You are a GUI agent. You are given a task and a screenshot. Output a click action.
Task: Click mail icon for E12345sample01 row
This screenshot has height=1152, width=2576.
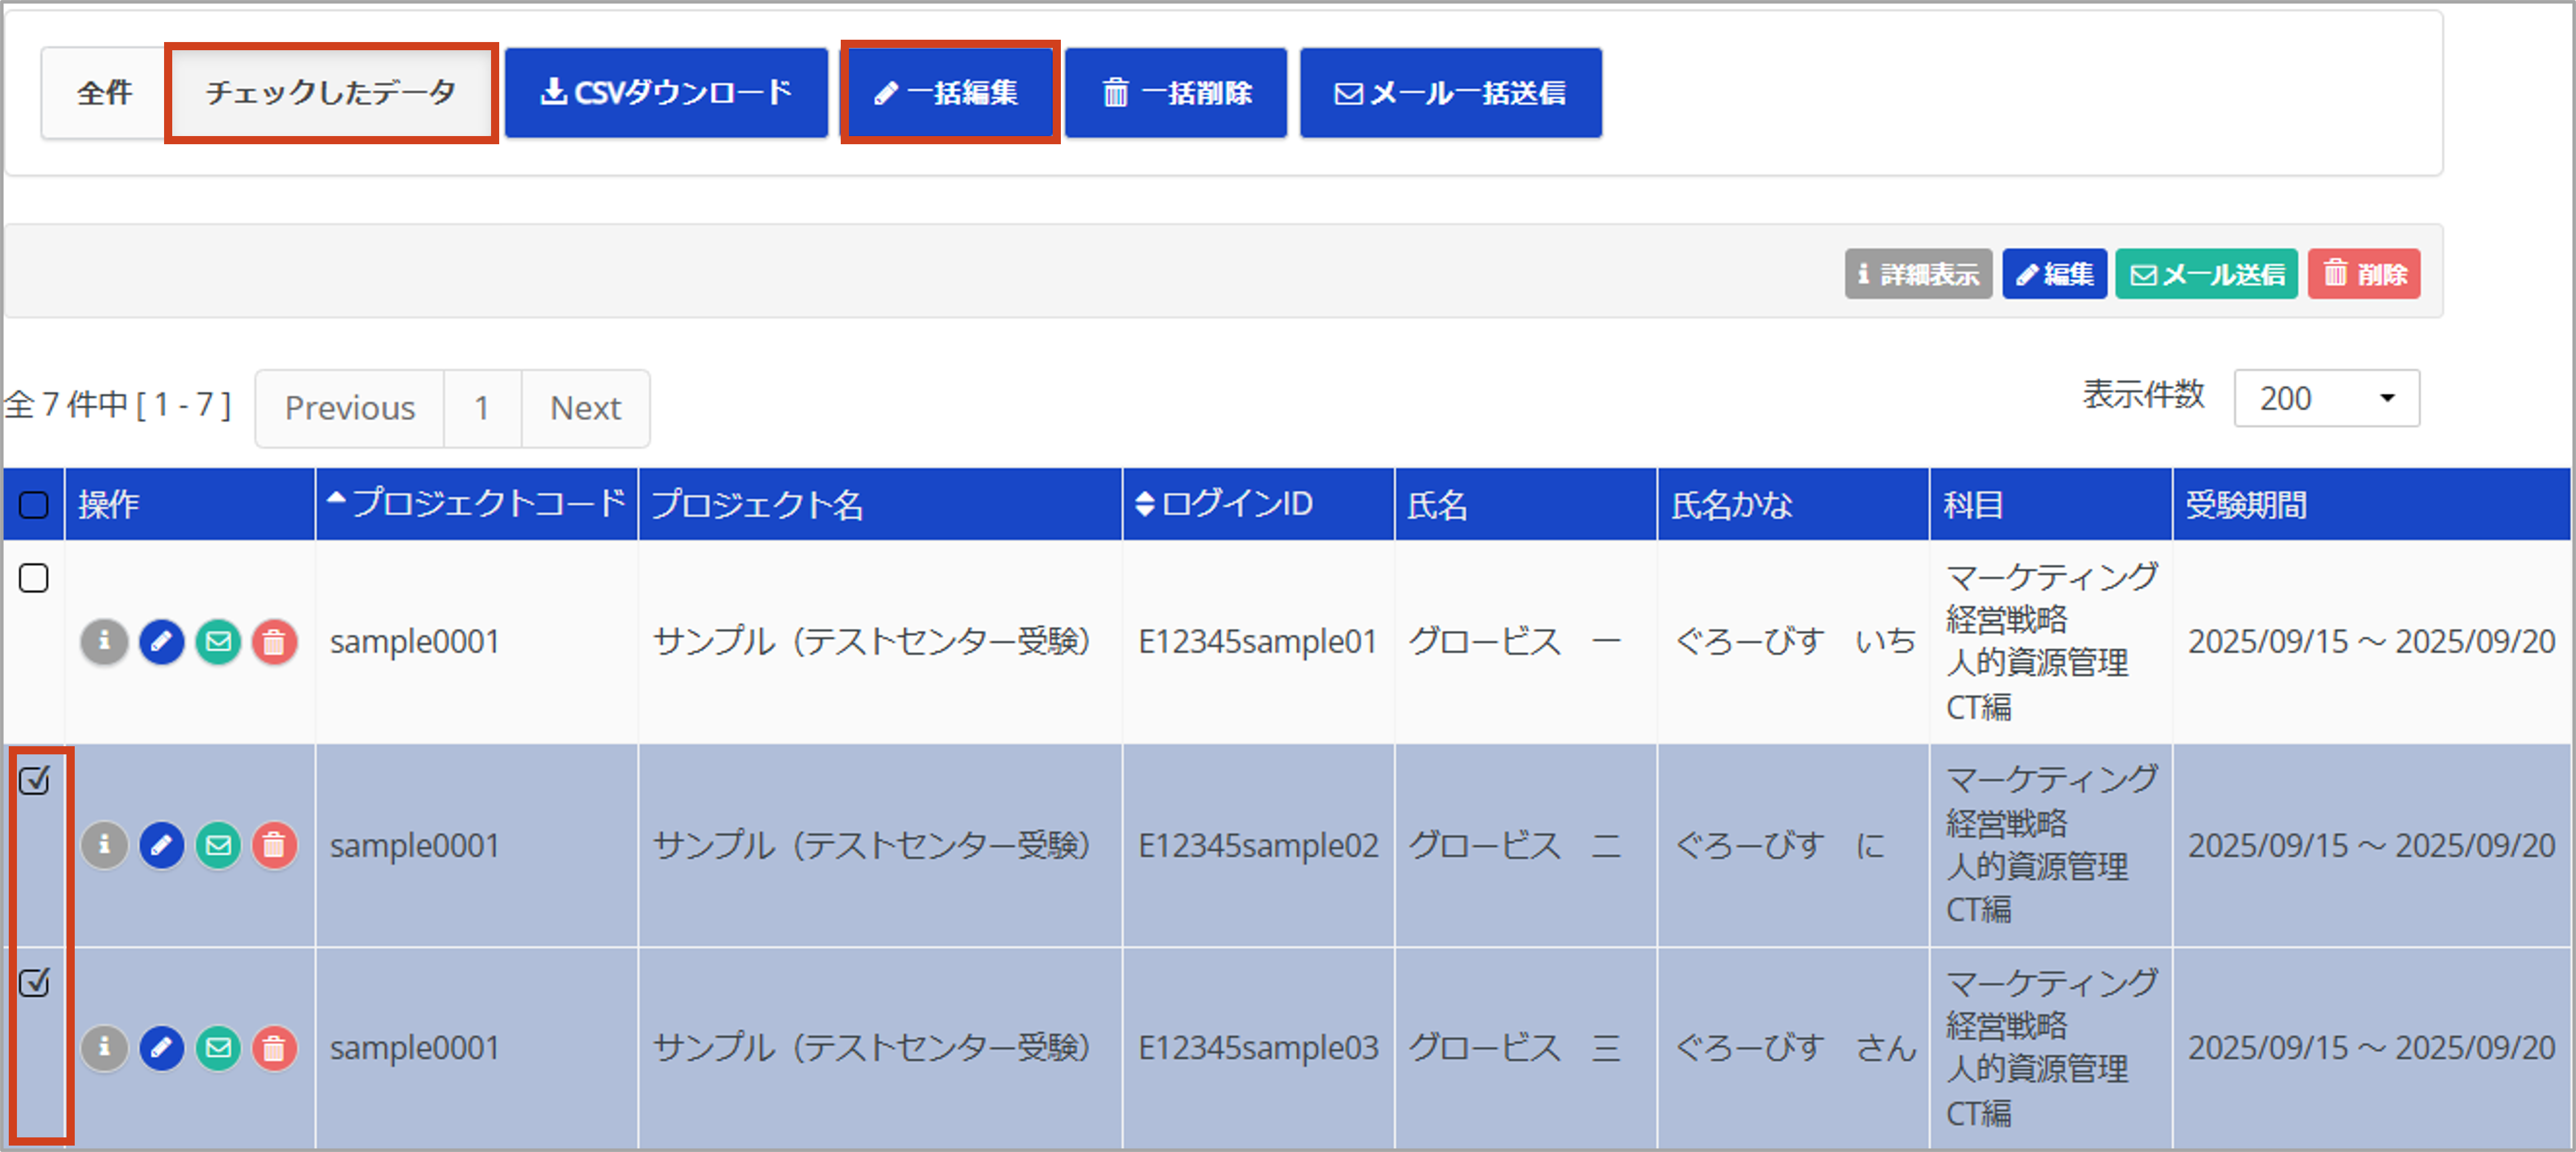tap(218, 642)
